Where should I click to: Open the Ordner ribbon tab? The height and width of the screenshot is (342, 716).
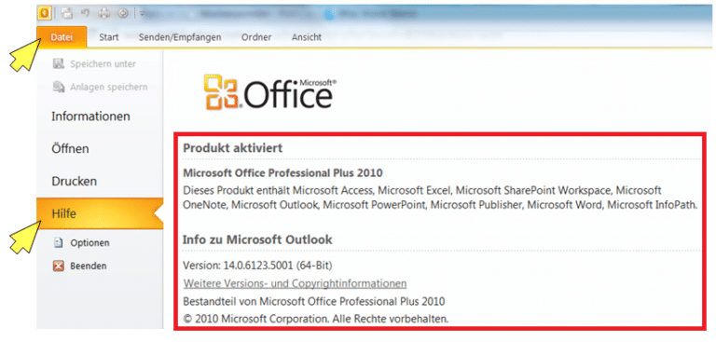256,37
